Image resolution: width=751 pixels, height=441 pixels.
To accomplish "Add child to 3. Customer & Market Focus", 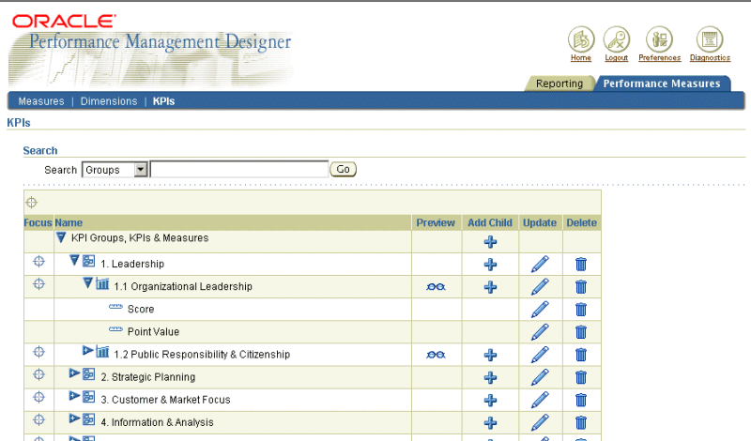I will pyautogui.click(x=490, y=400).
